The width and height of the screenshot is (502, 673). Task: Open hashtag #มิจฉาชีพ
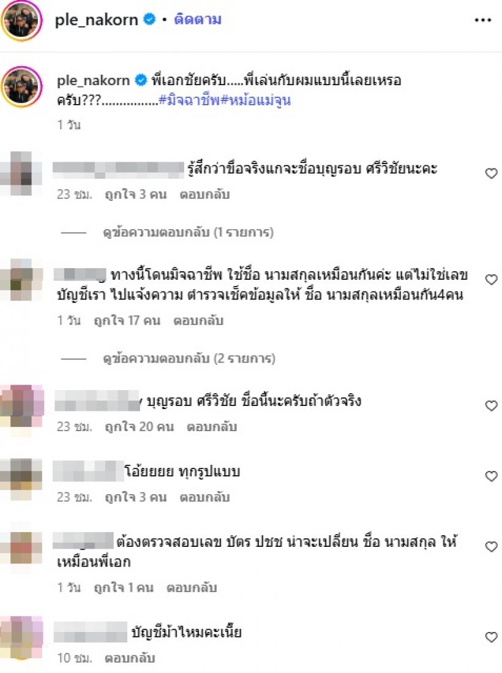[190, 100]
